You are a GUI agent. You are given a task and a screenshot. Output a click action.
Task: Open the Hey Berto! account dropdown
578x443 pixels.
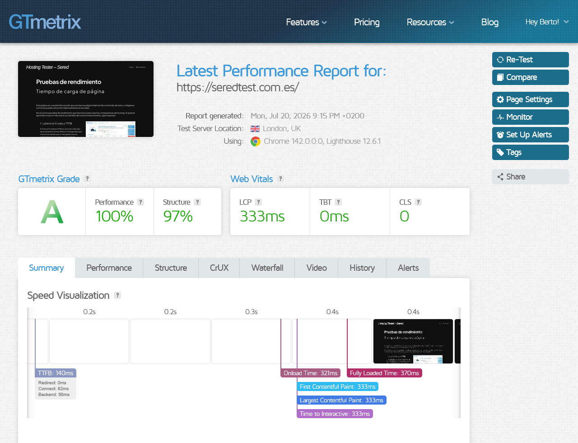547,22
